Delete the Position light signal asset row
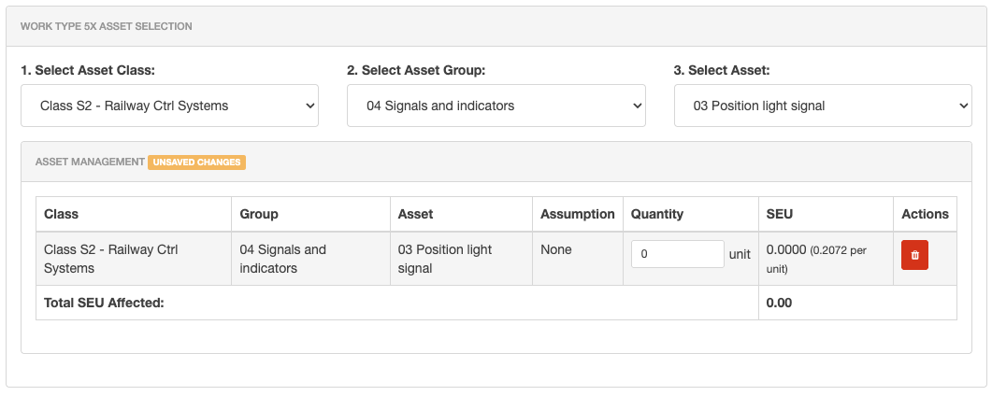 click(x=914, y=255)
